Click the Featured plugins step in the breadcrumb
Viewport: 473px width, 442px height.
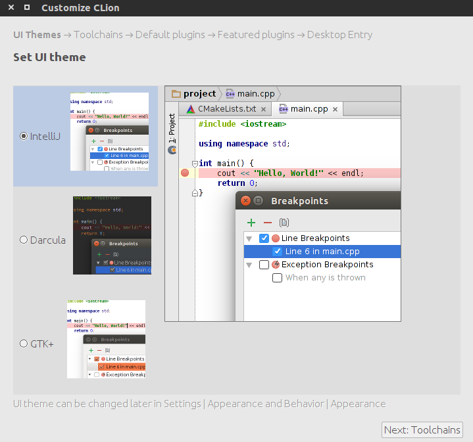coord(256,35)
